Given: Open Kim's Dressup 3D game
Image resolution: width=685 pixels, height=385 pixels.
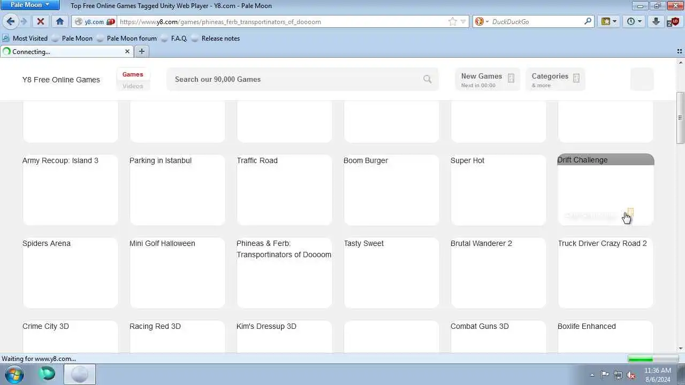Looking at the screenshot, I should pos(284,337).
